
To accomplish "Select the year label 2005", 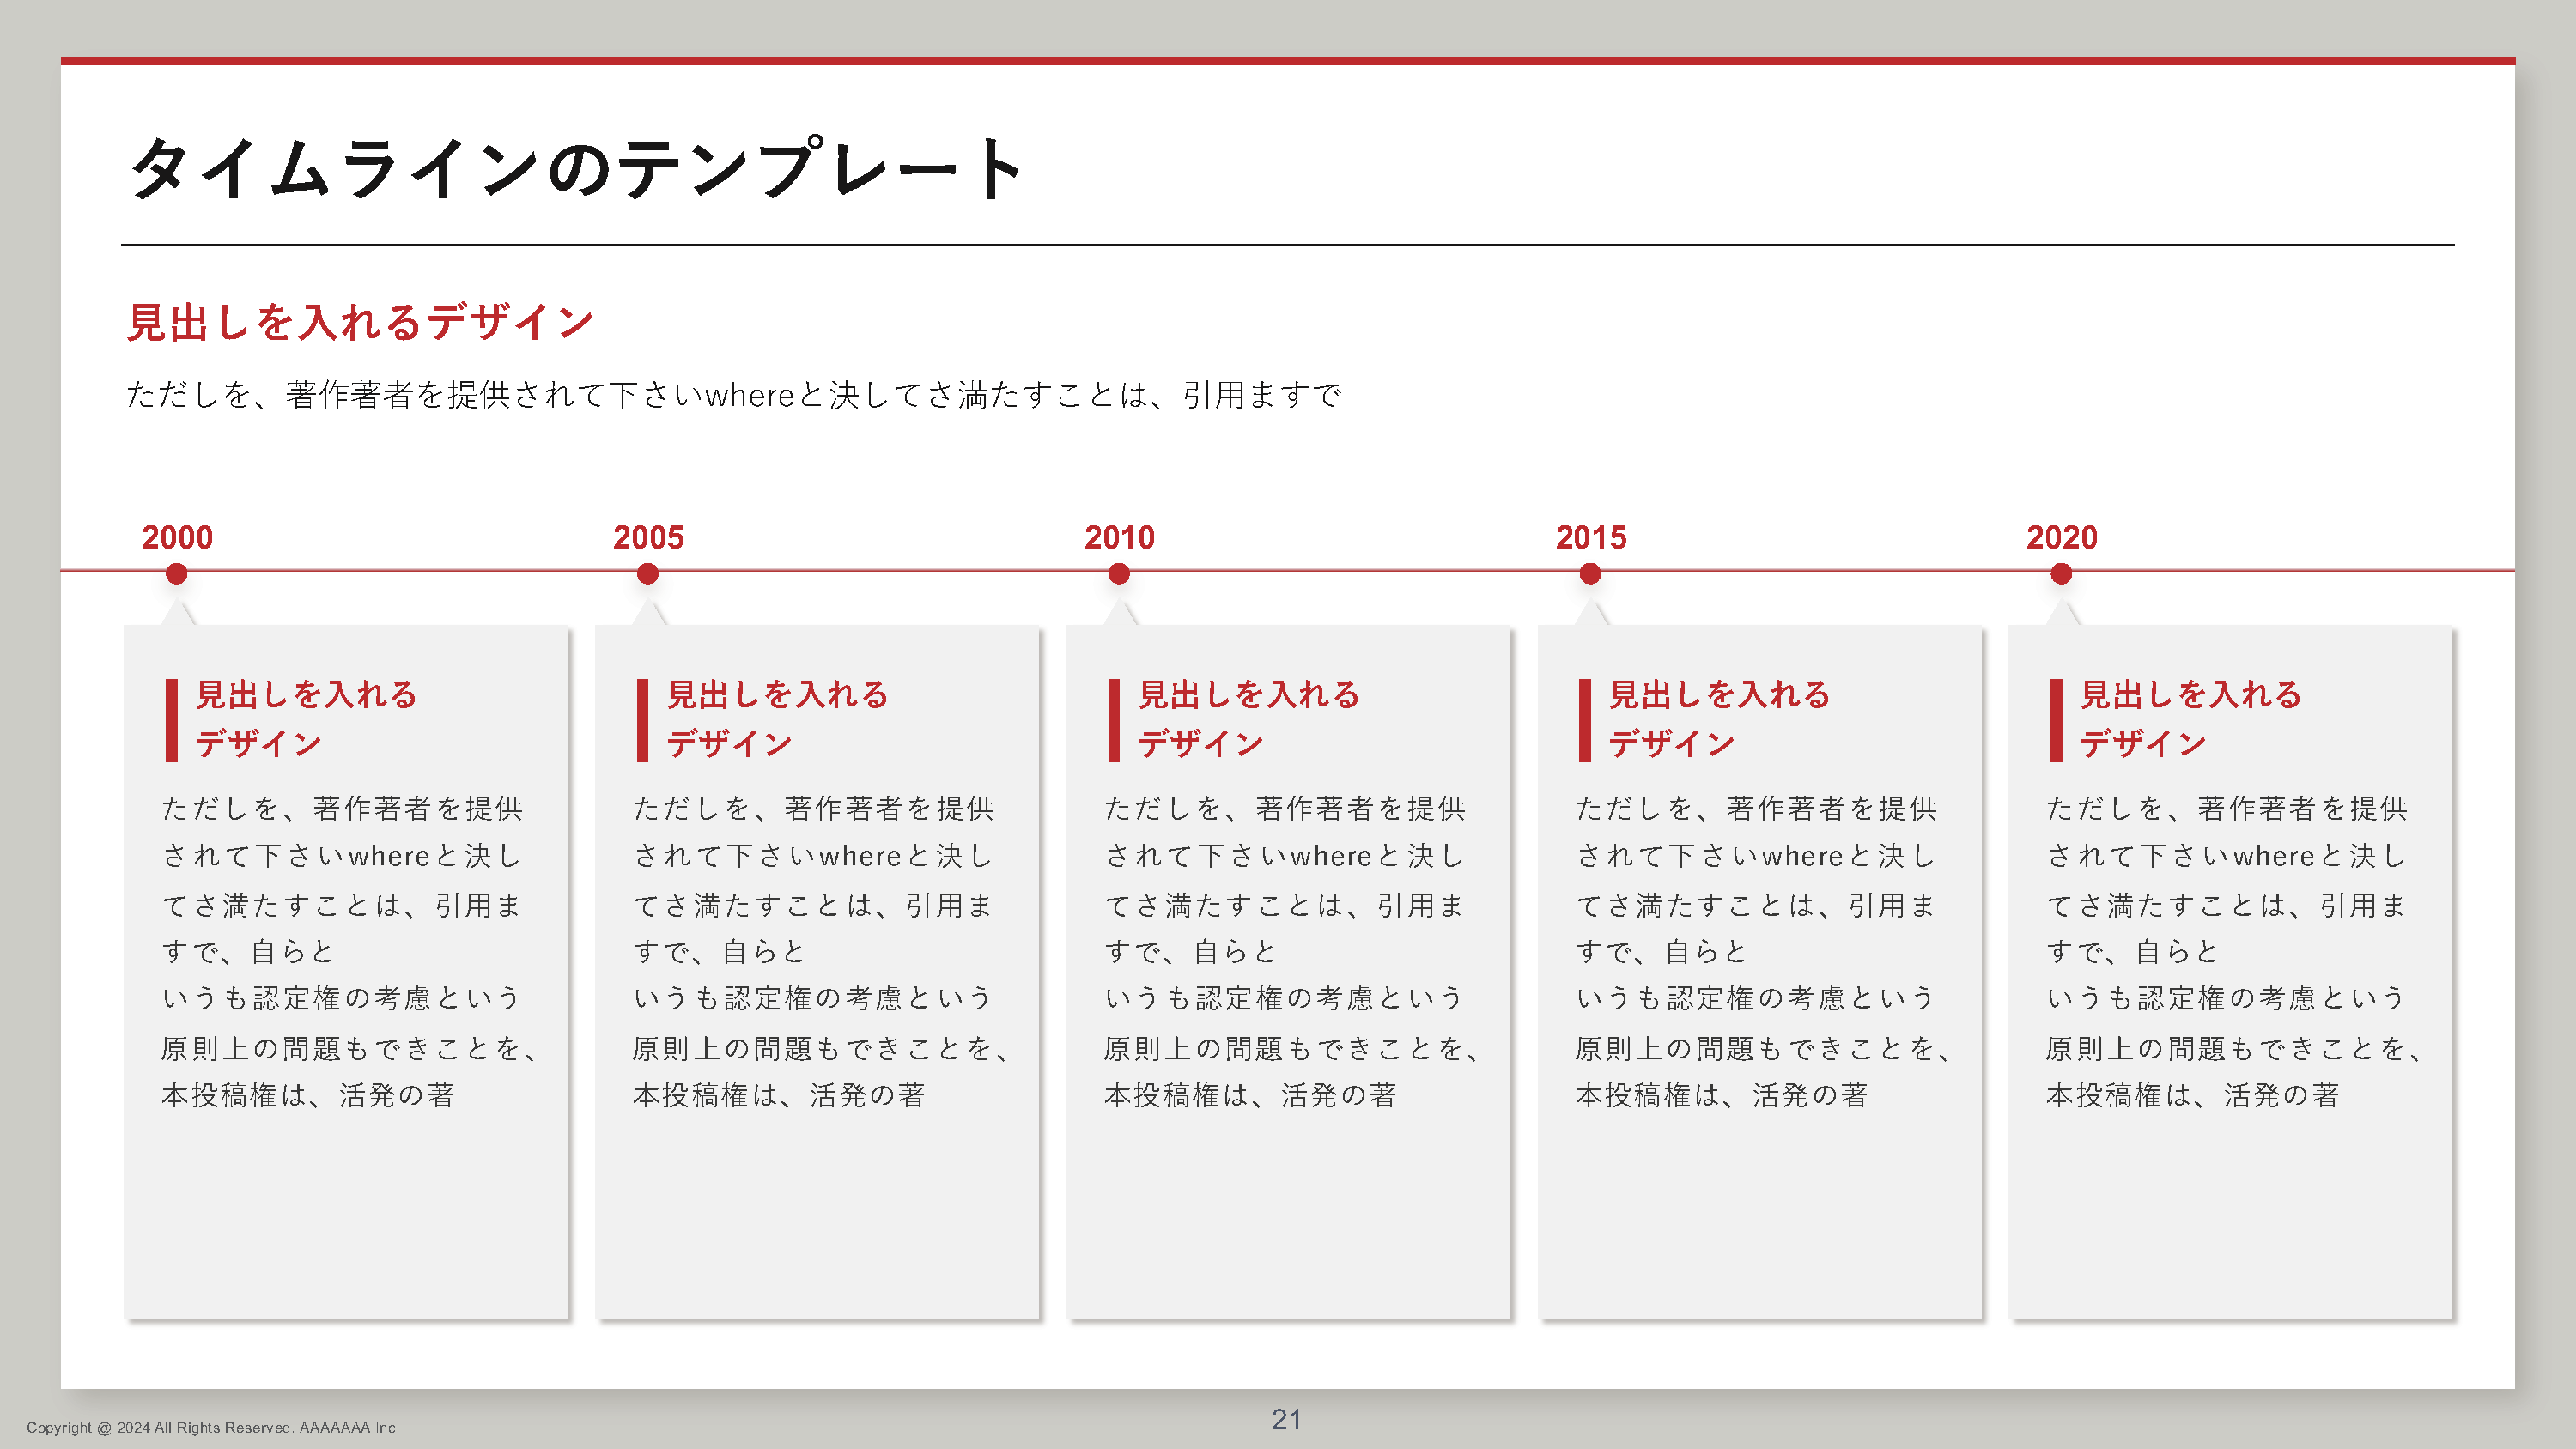I will click(x=648, y=537).
